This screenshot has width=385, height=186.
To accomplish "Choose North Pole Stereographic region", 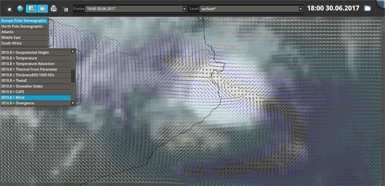I will point(24,26).
